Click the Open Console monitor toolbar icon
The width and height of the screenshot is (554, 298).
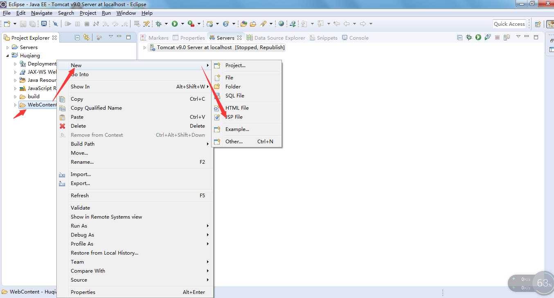click(44, 24)
